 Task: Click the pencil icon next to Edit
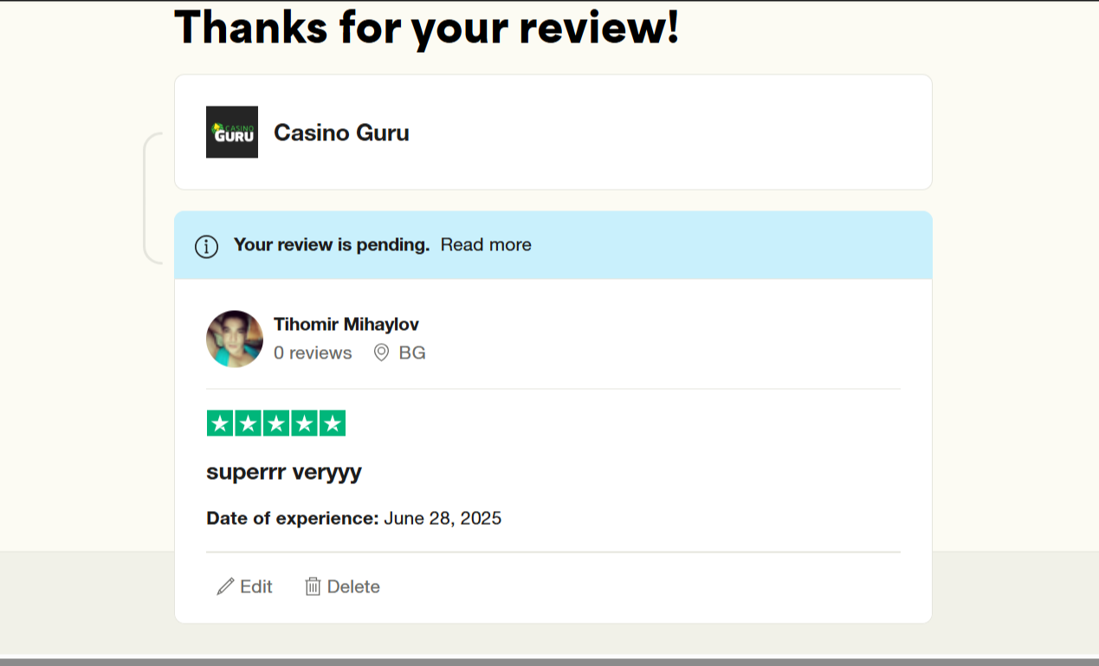pyautogui.click(x=225, y=587)
